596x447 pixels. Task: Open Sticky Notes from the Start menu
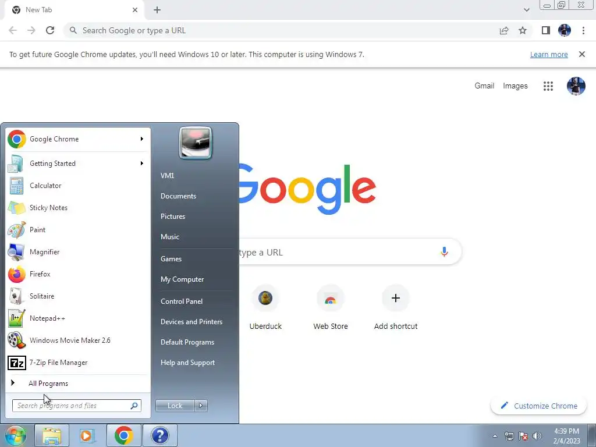pyautogui.click(x=76, y=208)
